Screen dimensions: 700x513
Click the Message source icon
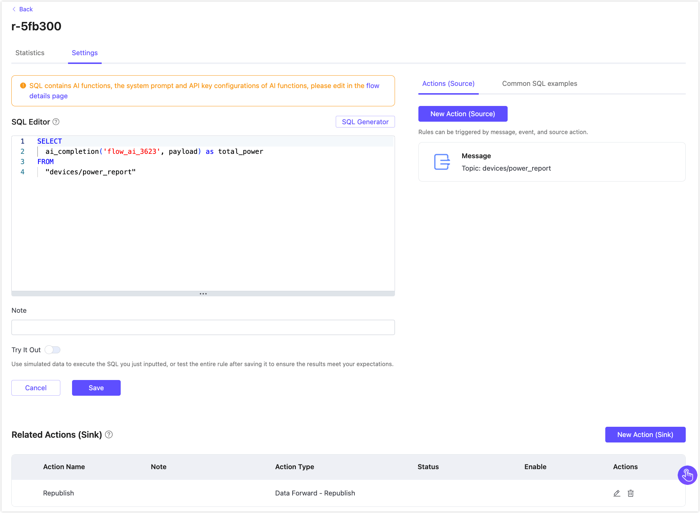pos(442,161)
